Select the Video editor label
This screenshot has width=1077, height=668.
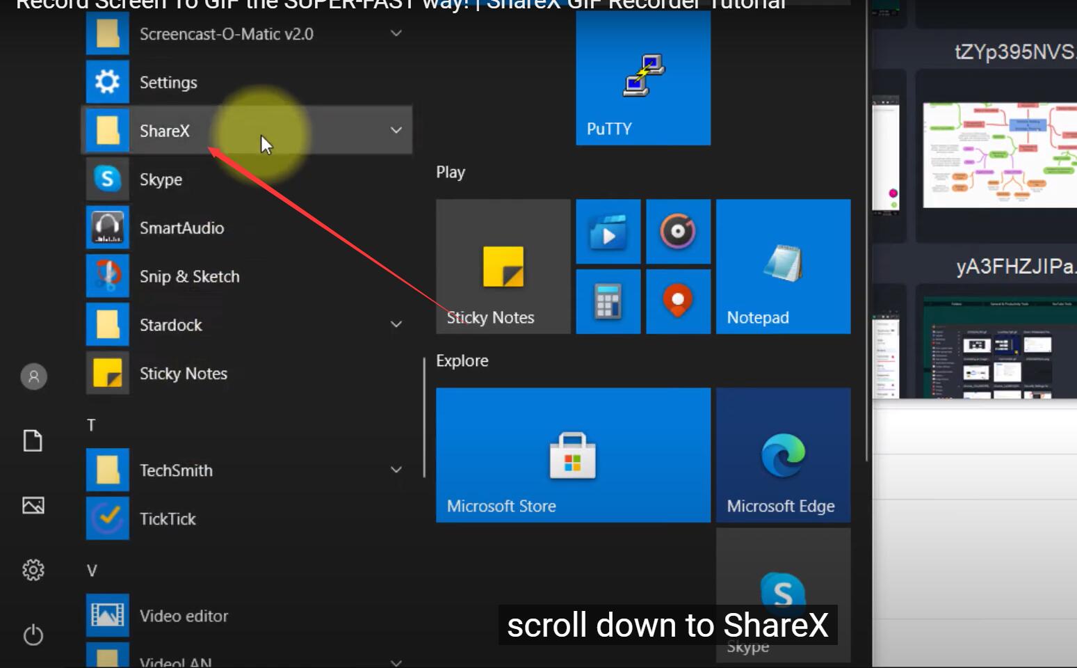click(184, 615)
